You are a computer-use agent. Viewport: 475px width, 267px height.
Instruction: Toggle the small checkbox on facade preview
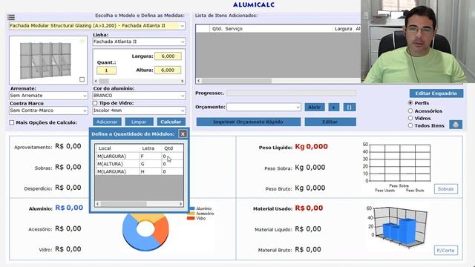tap(82, 79)
